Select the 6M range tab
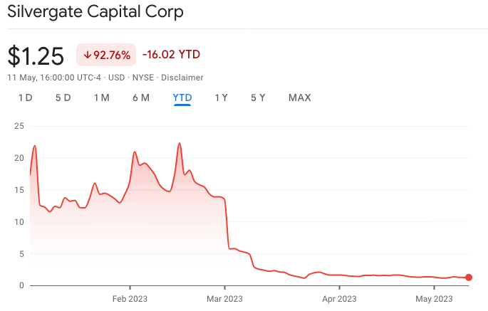The height and width of the screenshot is (311, 488). (141, 97)
